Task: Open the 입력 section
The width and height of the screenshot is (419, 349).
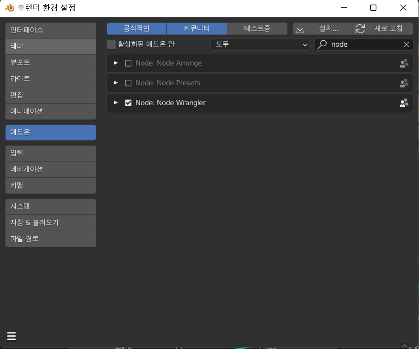Action: point(51,153)
